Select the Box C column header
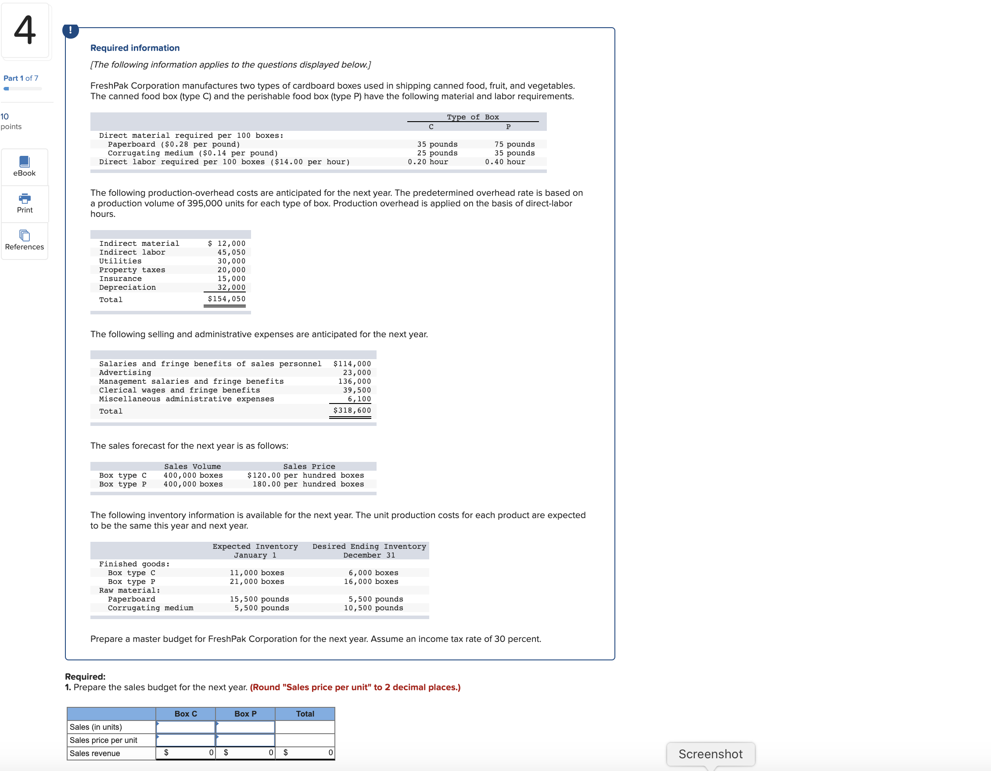Viewport: 991px width, 771px height. pos(186,713)
